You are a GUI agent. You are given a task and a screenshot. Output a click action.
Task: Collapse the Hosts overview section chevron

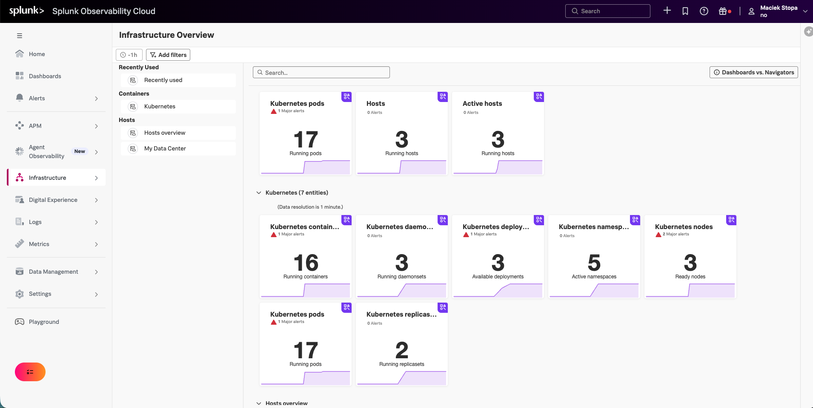(x=259, y=403)
